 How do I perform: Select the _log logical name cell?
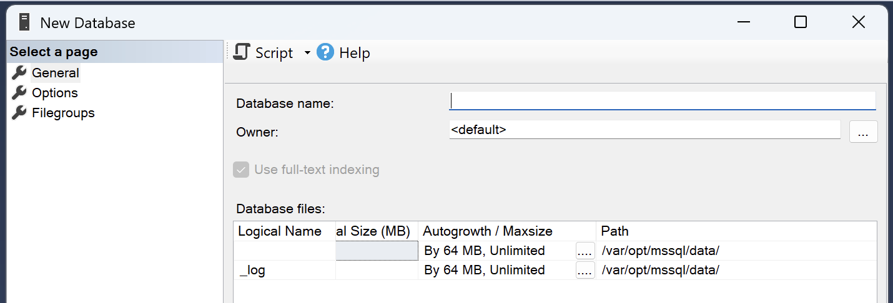(285, 271)
